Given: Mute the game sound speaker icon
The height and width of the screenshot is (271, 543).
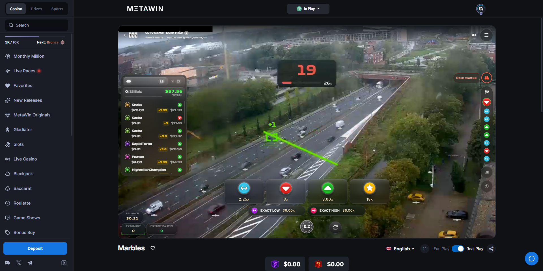Looking at the screenshot, I should click(474, 35).
